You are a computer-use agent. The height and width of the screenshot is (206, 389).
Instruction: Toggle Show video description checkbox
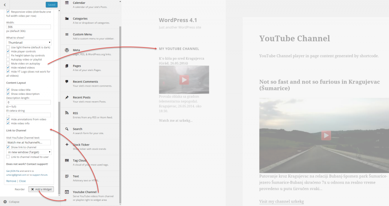tap(8, 94)
